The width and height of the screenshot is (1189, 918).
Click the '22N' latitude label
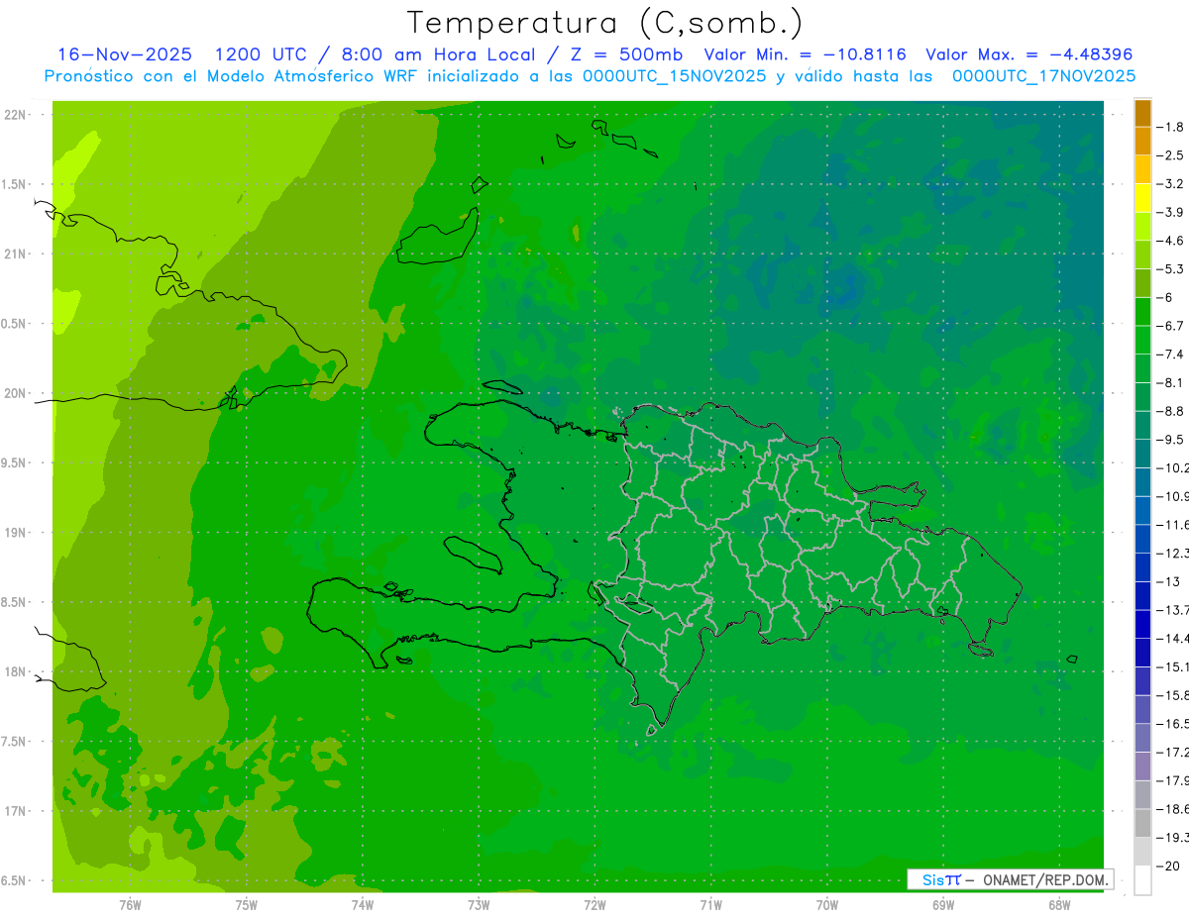(x=14, y=115)
